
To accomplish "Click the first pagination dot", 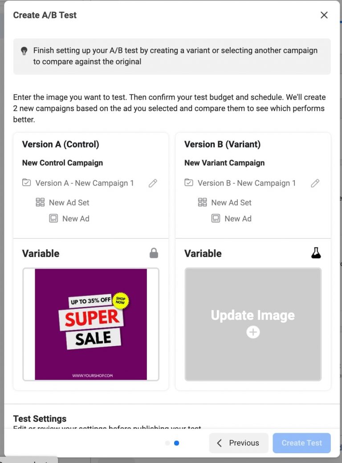I will click(x=168, y=443).
